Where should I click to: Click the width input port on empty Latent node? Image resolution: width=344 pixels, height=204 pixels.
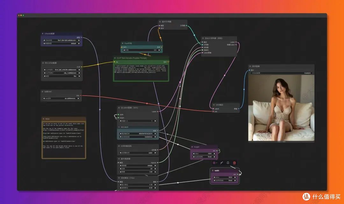pyautogui.click(x=118, y=114)
